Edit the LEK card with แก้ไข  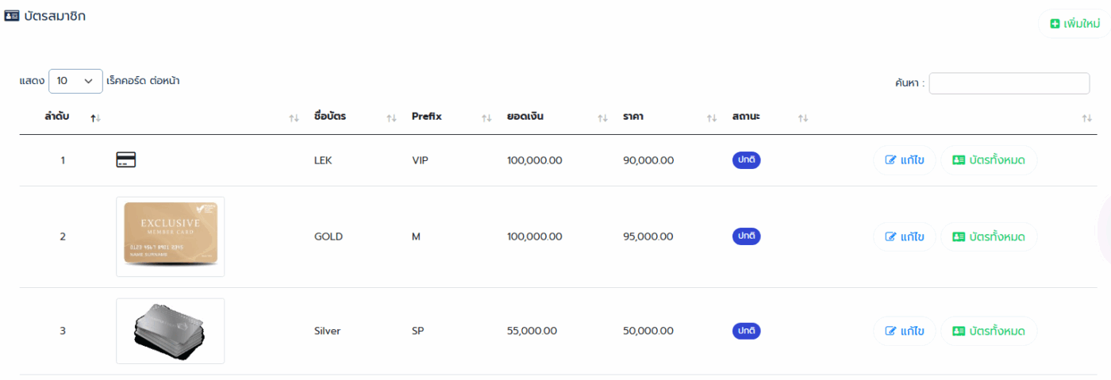pyautogui.click(x=905, y=160)
